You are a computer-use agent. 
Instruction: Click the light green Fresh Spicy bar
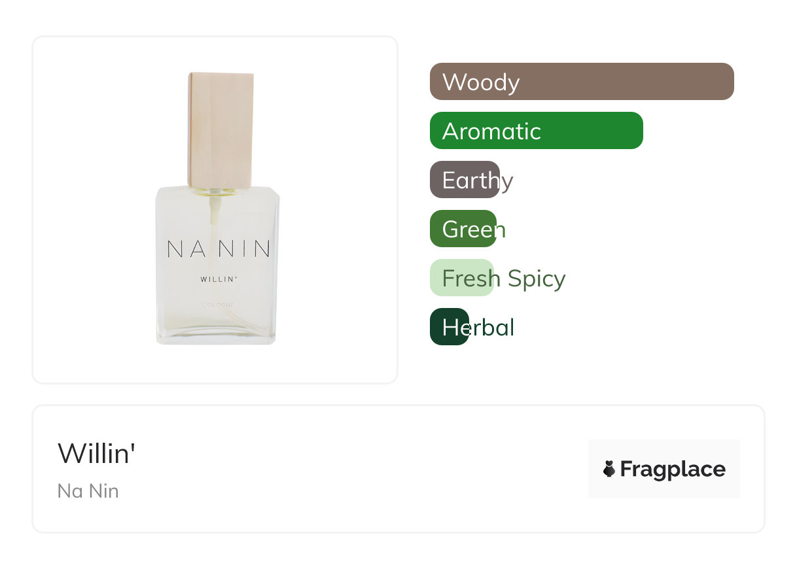point(461,278)
